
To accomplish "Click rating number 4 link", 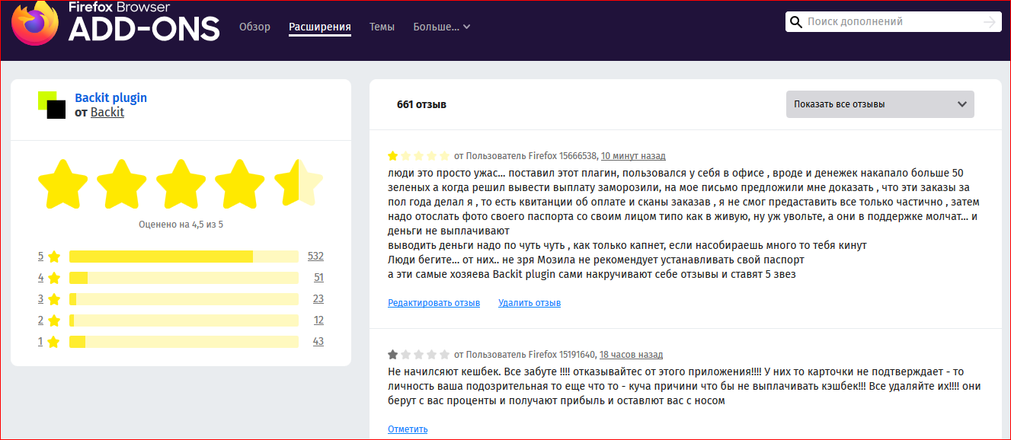I will pos(41,277).
